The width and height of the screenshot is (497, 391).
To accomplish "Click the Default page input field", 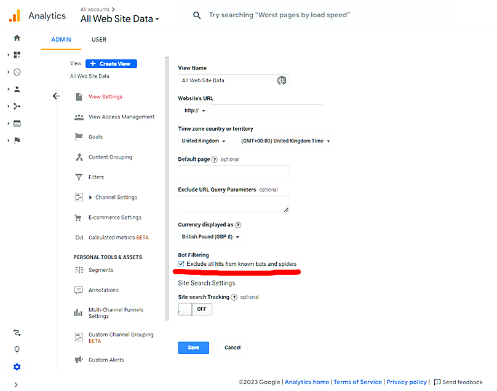I will (x=234, y=171).
